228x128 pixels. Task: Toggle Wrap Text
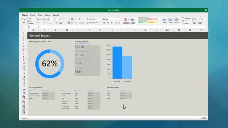(x=91, y=19)
